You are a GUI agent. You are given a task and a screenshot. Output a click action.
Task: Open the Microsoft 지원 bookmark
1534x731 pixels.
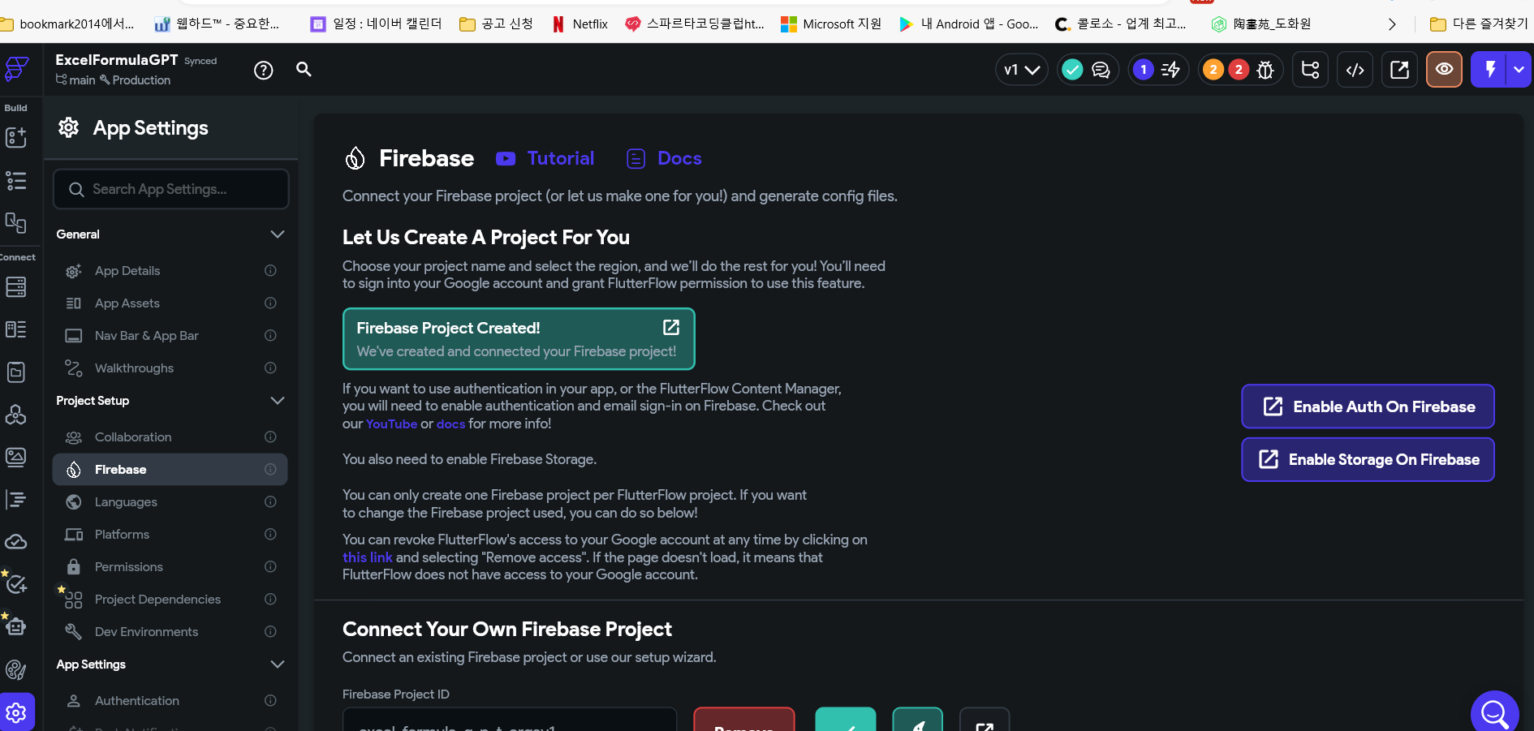[831, 24]
